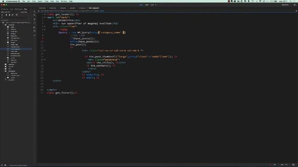The width and height of the screenshot is (298, 167).
Task: Open the Insert menu
Action: coord(40,1)
